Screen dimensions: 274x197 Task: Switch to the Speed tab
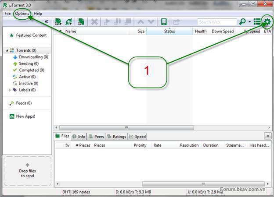137,137
